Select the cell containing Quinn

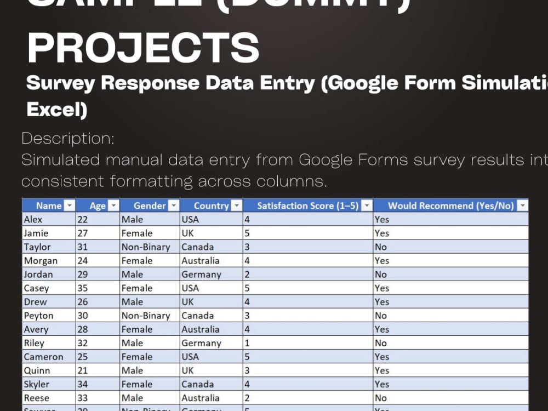coord(49,370)
